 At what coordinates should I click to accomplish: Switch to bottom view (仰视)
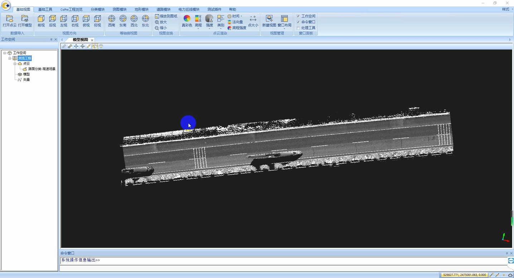(97, 21)
